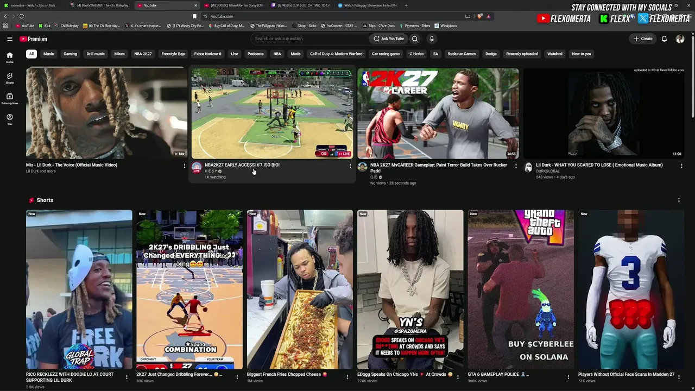This screenshot has width=695, height=391.
Task: Select the All filter chip
Action: click(31, 54)
